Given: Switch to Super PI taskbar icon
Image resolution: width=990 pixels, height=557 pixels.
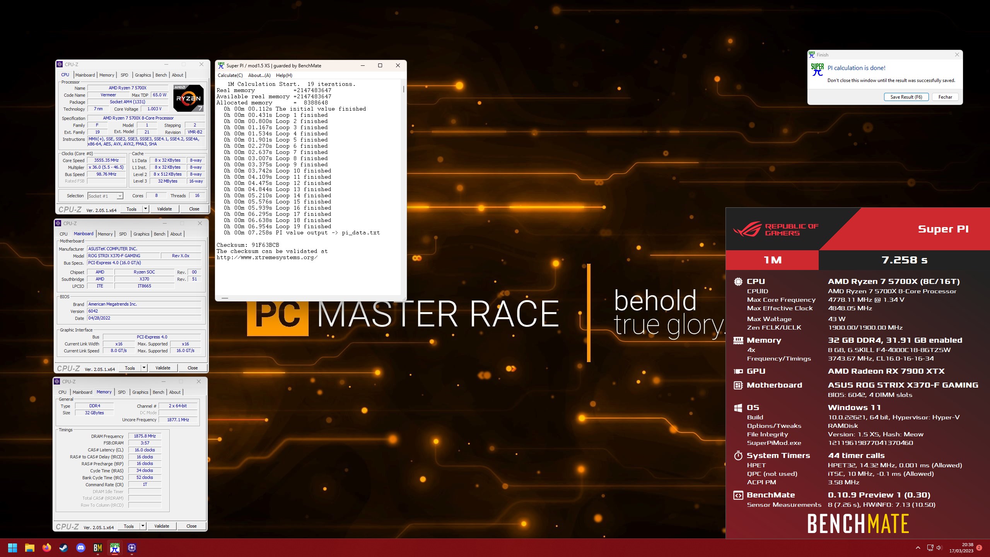Looking at the screenshot, I should [x=114, y=548].
